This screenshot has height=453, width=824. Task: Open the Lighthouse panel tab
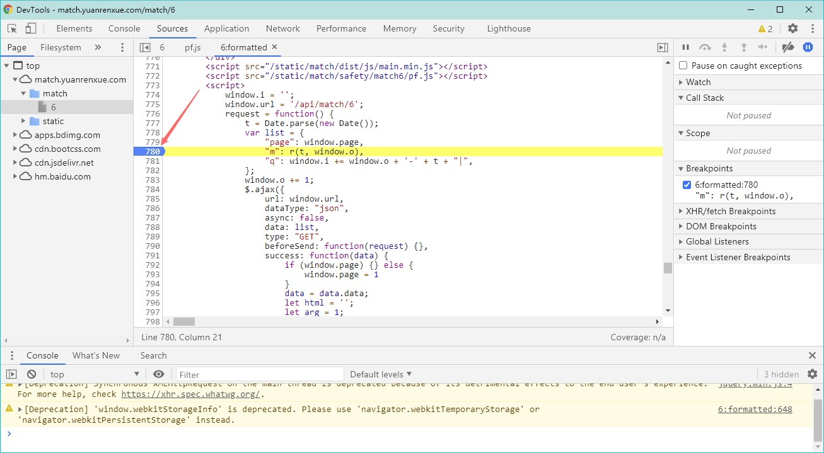pyautogui.click(x=509, y=28)
